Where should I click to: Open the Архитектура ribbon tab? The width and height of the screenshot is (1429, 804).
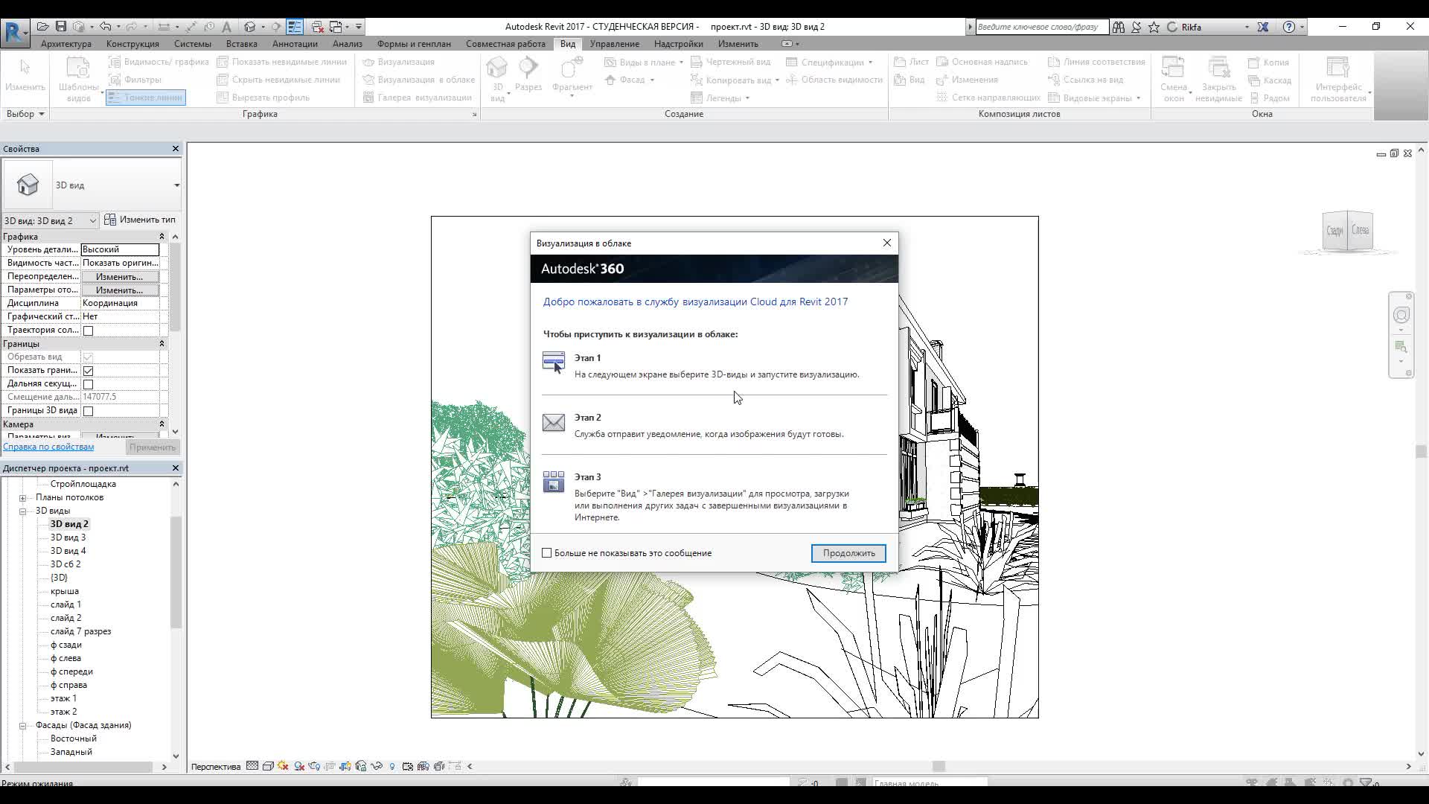[66, 44]
